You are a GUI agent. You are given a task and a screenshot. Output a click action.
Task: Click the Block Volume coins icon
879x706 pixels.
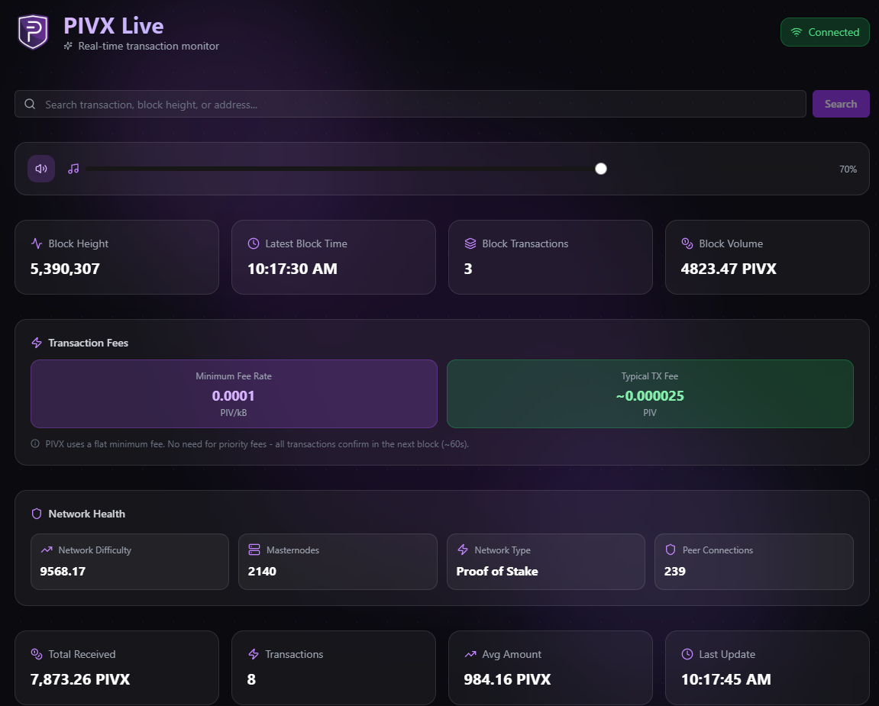pos(687,243)
